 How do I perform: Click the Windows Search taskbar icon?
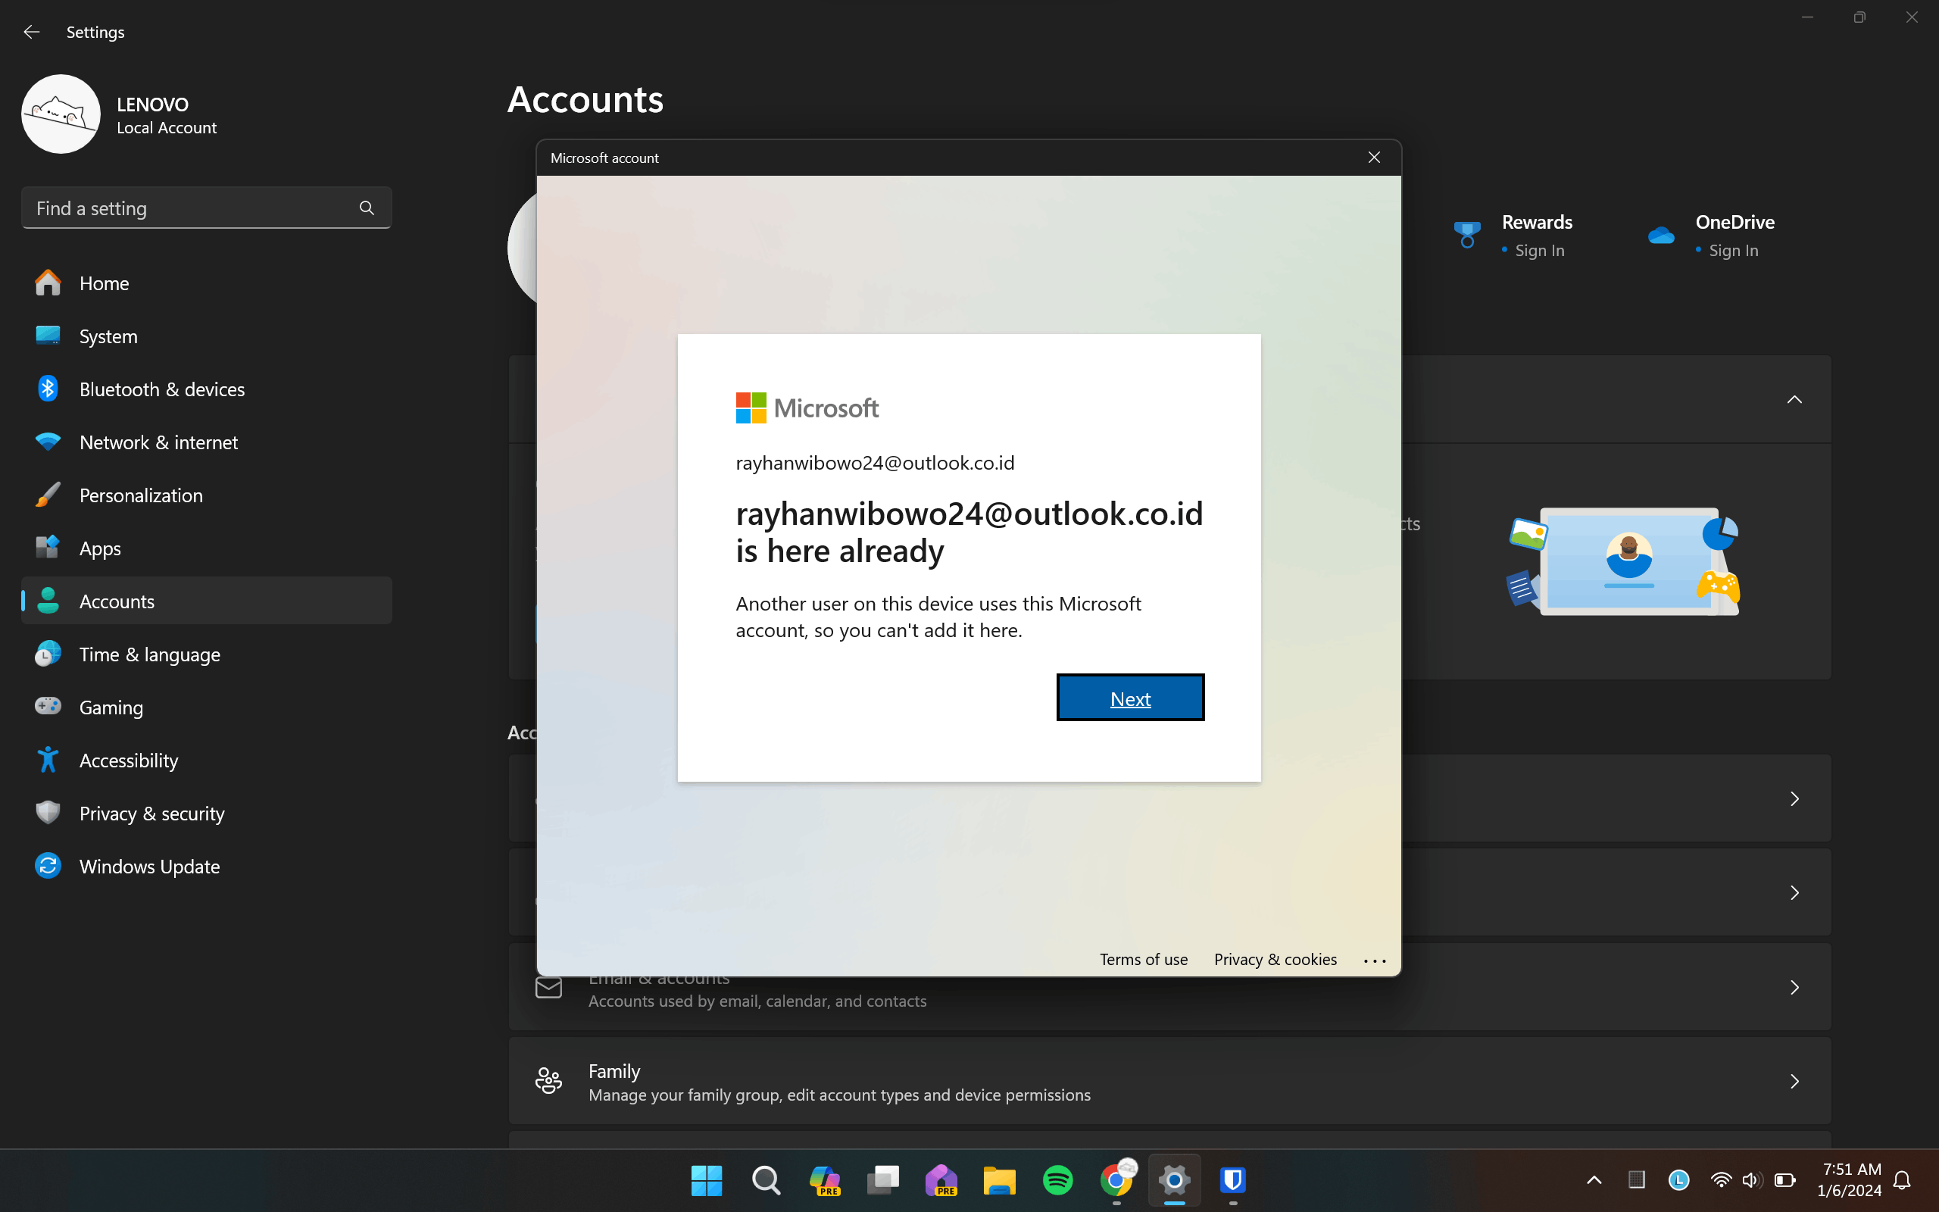[767, 1180]
